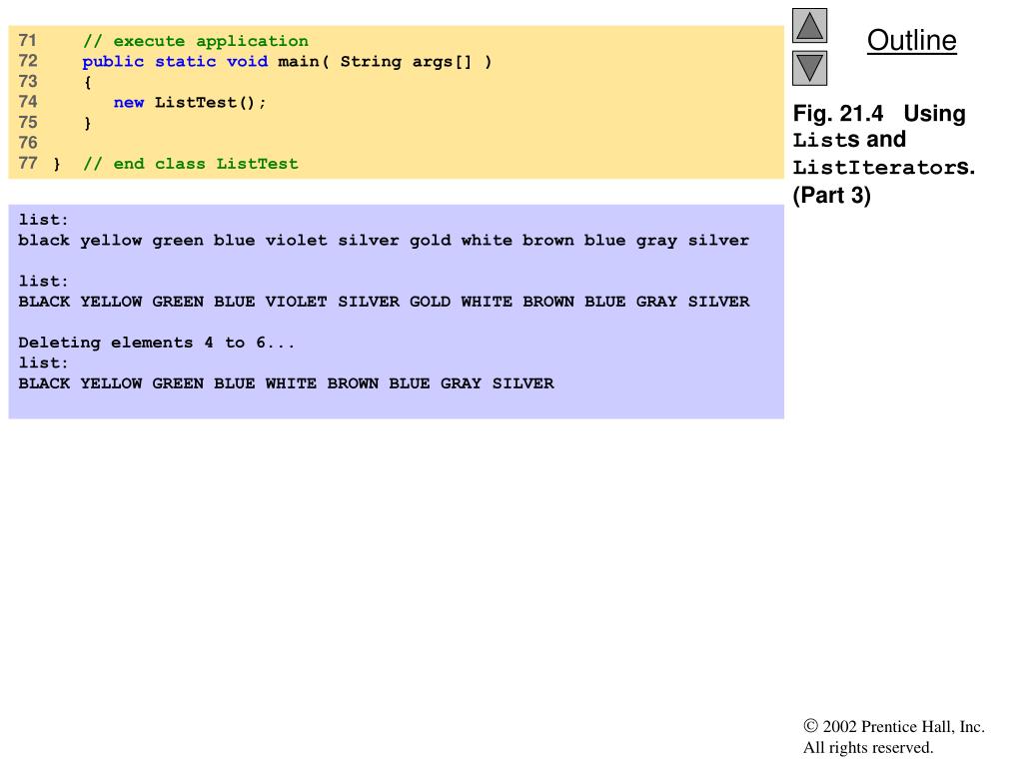
Task: Click the "new ListTest();" statement
Action: pyautogui.click(x=190, y=103)
